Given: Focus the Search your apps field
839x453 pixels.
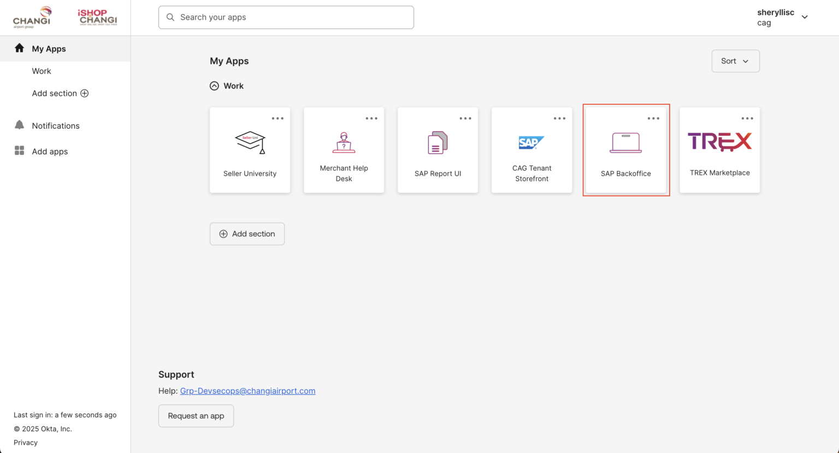Looking at the screenshot, I should 286,17.
